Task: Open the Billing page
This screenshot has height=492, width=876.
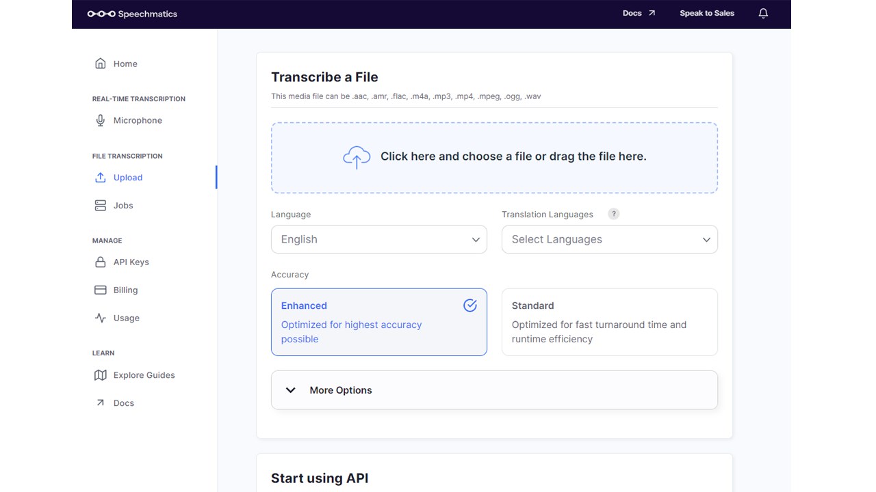Action: [125, 290]
